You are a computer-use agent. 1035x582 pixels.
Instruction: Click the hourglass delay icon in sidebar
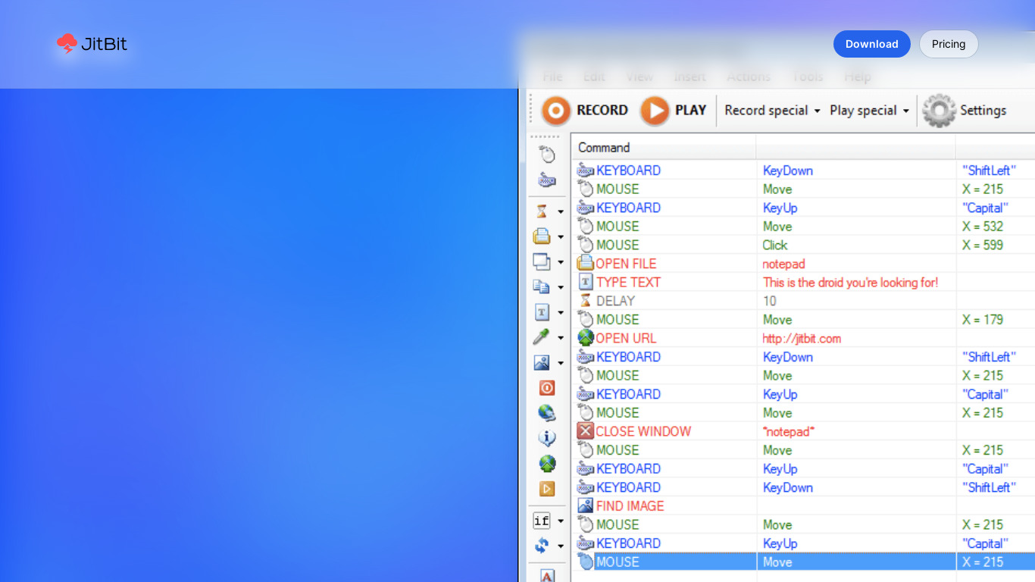click(542, 211)
